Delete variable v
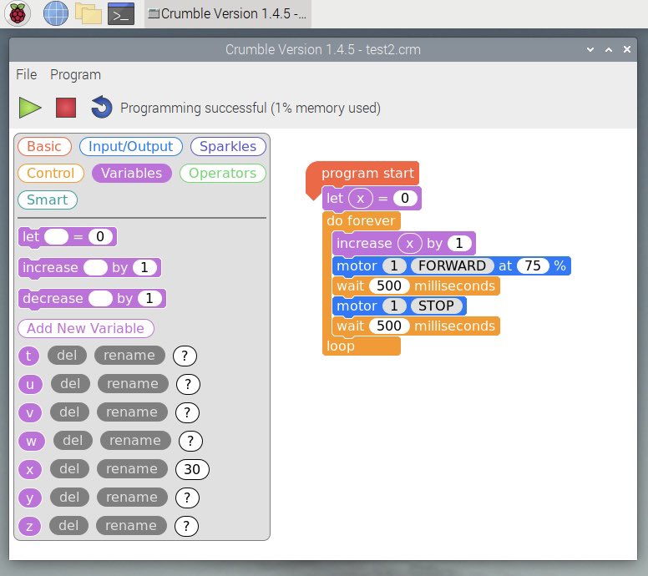 click(x=69, y=412)
